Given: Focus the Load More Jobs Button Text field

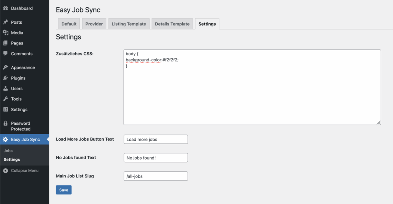Looking at the screenshot, I should (156, 140).
